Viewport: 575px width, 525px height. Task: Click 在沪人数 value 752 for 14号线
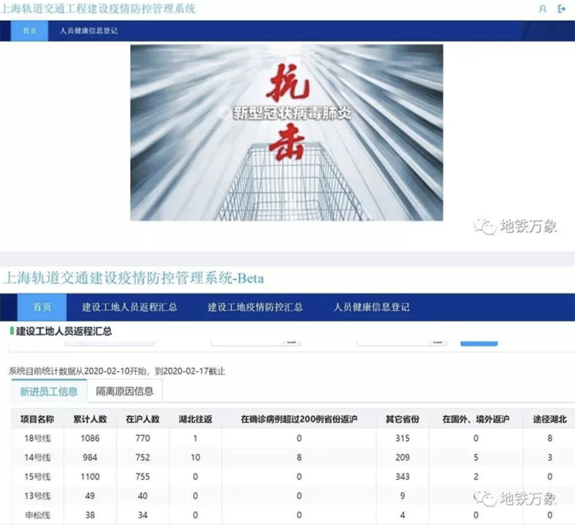[142, 457]
